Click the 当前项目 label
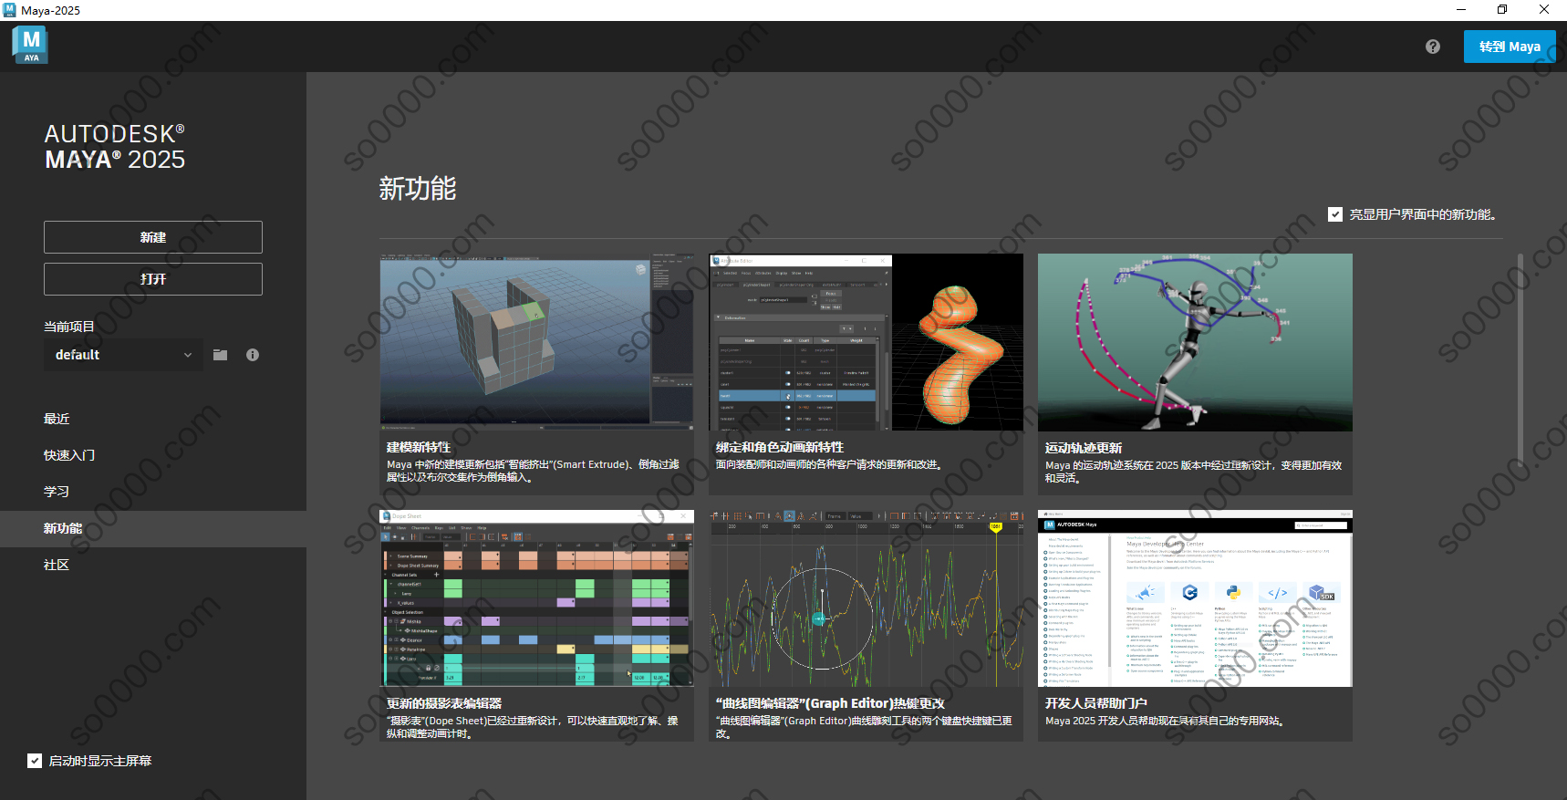 pos(69,327)
